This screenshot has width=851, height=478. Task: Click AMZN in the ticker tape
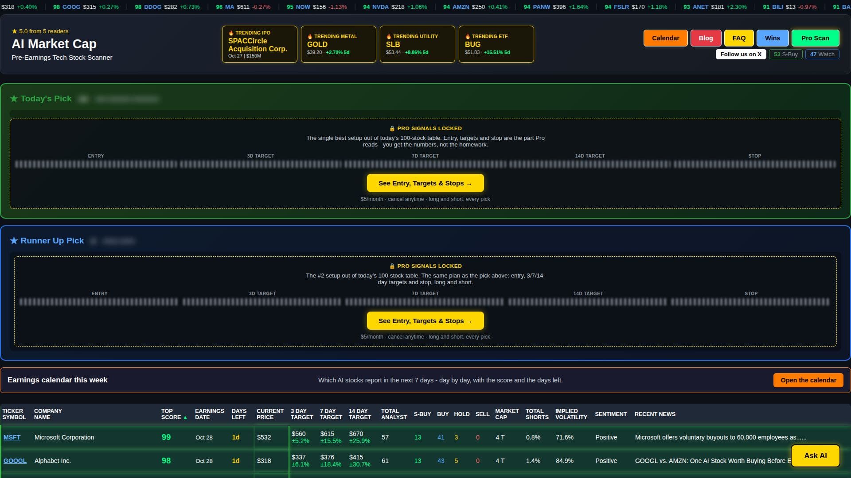pyautogui.click(x=461, y=7)
